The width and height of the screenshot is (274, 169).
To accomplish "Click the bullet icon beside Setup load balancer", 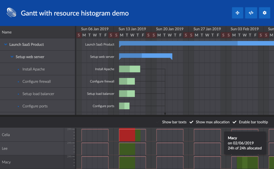I will 18,94.
